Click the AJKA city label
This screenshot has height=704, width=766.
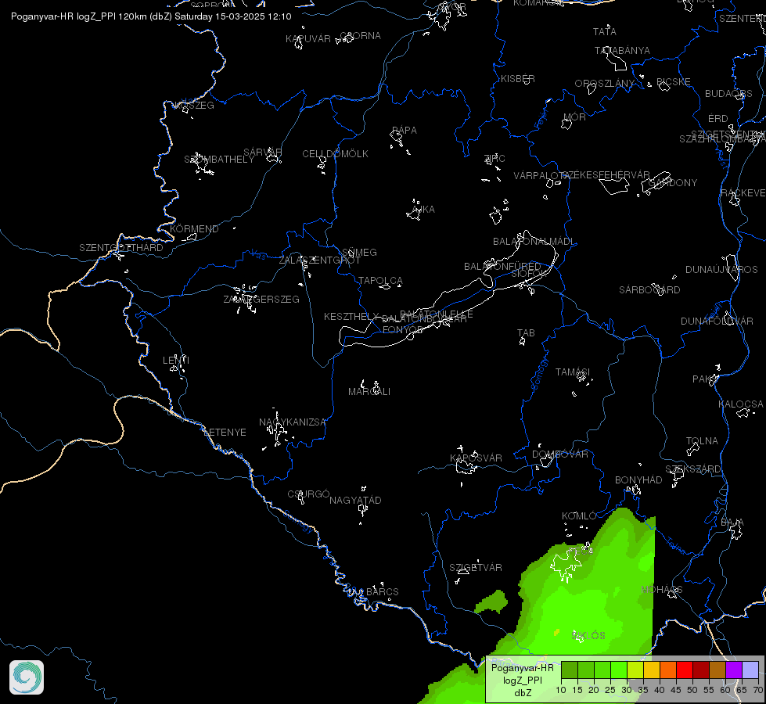[423, 209]
